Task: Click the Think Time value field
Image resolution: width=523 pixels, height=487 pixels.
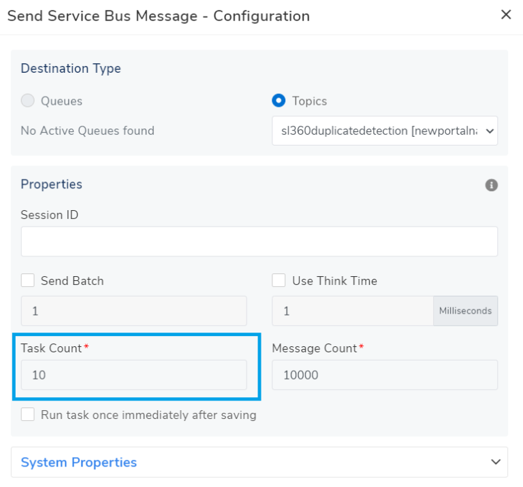Action: pyautogui.click(x=352, y=311)
